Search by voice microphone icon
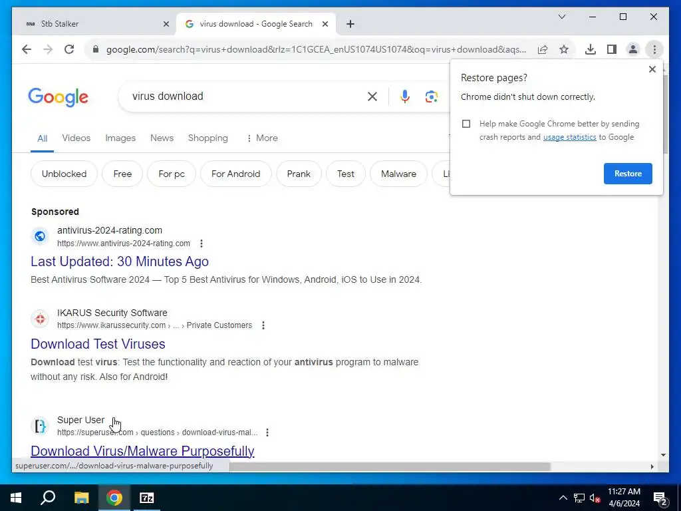The width and height of the screenshot is (681, 511). point(405,96)
